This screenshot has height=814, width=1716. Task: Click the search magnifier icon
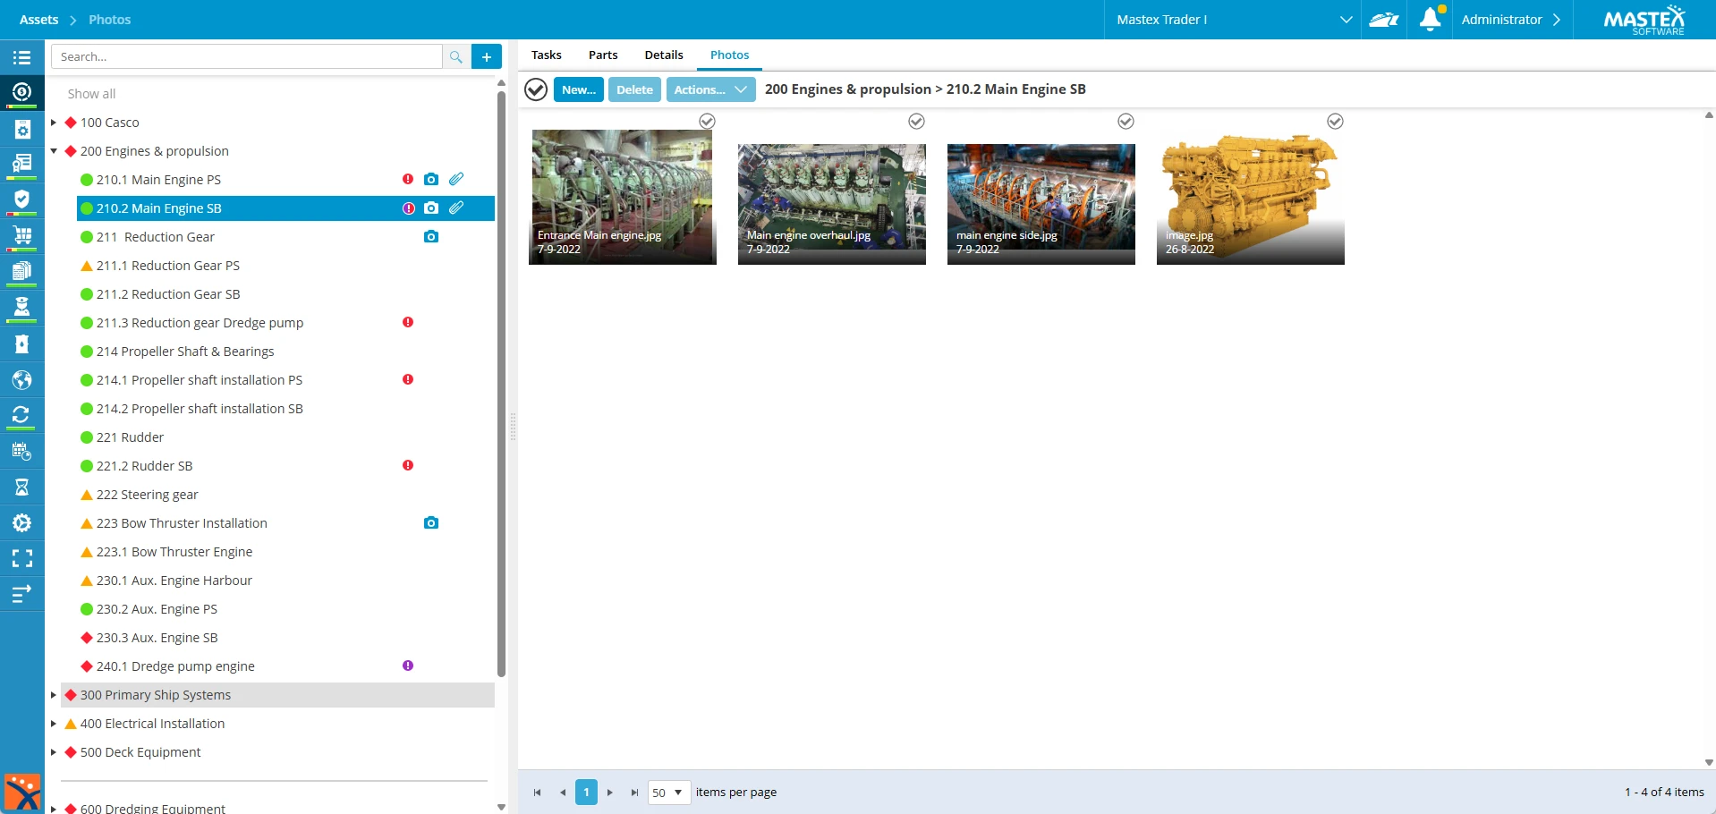point(456,57)
